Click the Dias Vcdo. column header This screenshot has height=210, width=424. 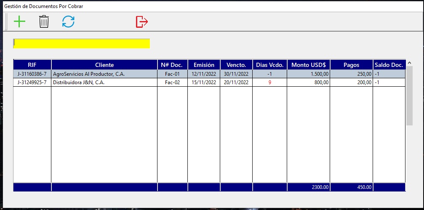[270, 65]
